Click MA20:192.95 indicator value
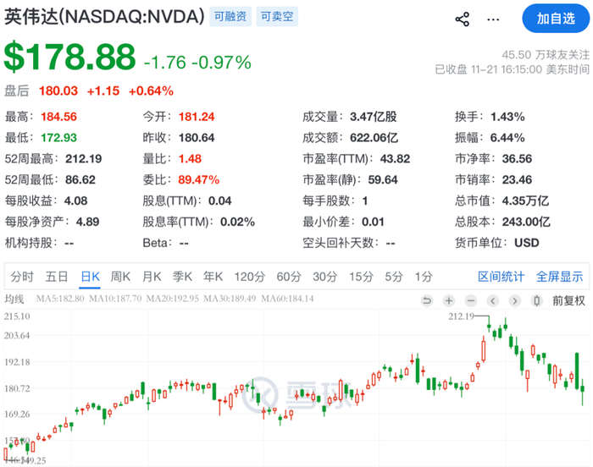The image size is (593, 467). pos(173,299)
